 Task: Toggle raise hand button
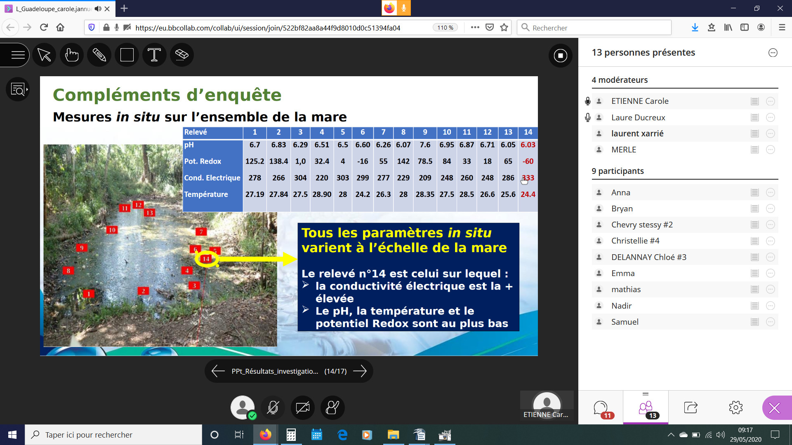tap(332, 408)
